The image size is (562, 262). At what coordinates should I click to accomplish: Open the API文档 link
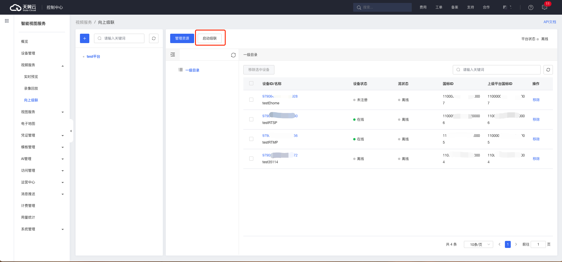coord(550,22)
